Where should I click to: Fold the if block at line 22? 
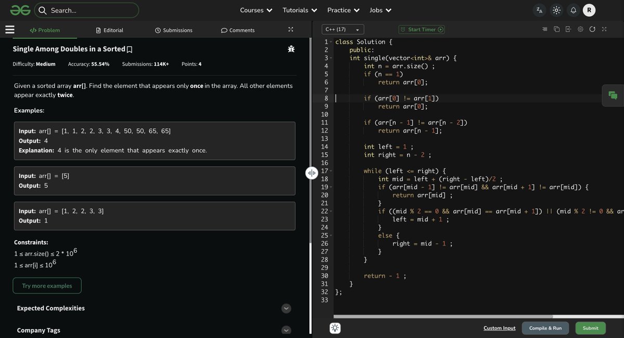tap(331, 211)
